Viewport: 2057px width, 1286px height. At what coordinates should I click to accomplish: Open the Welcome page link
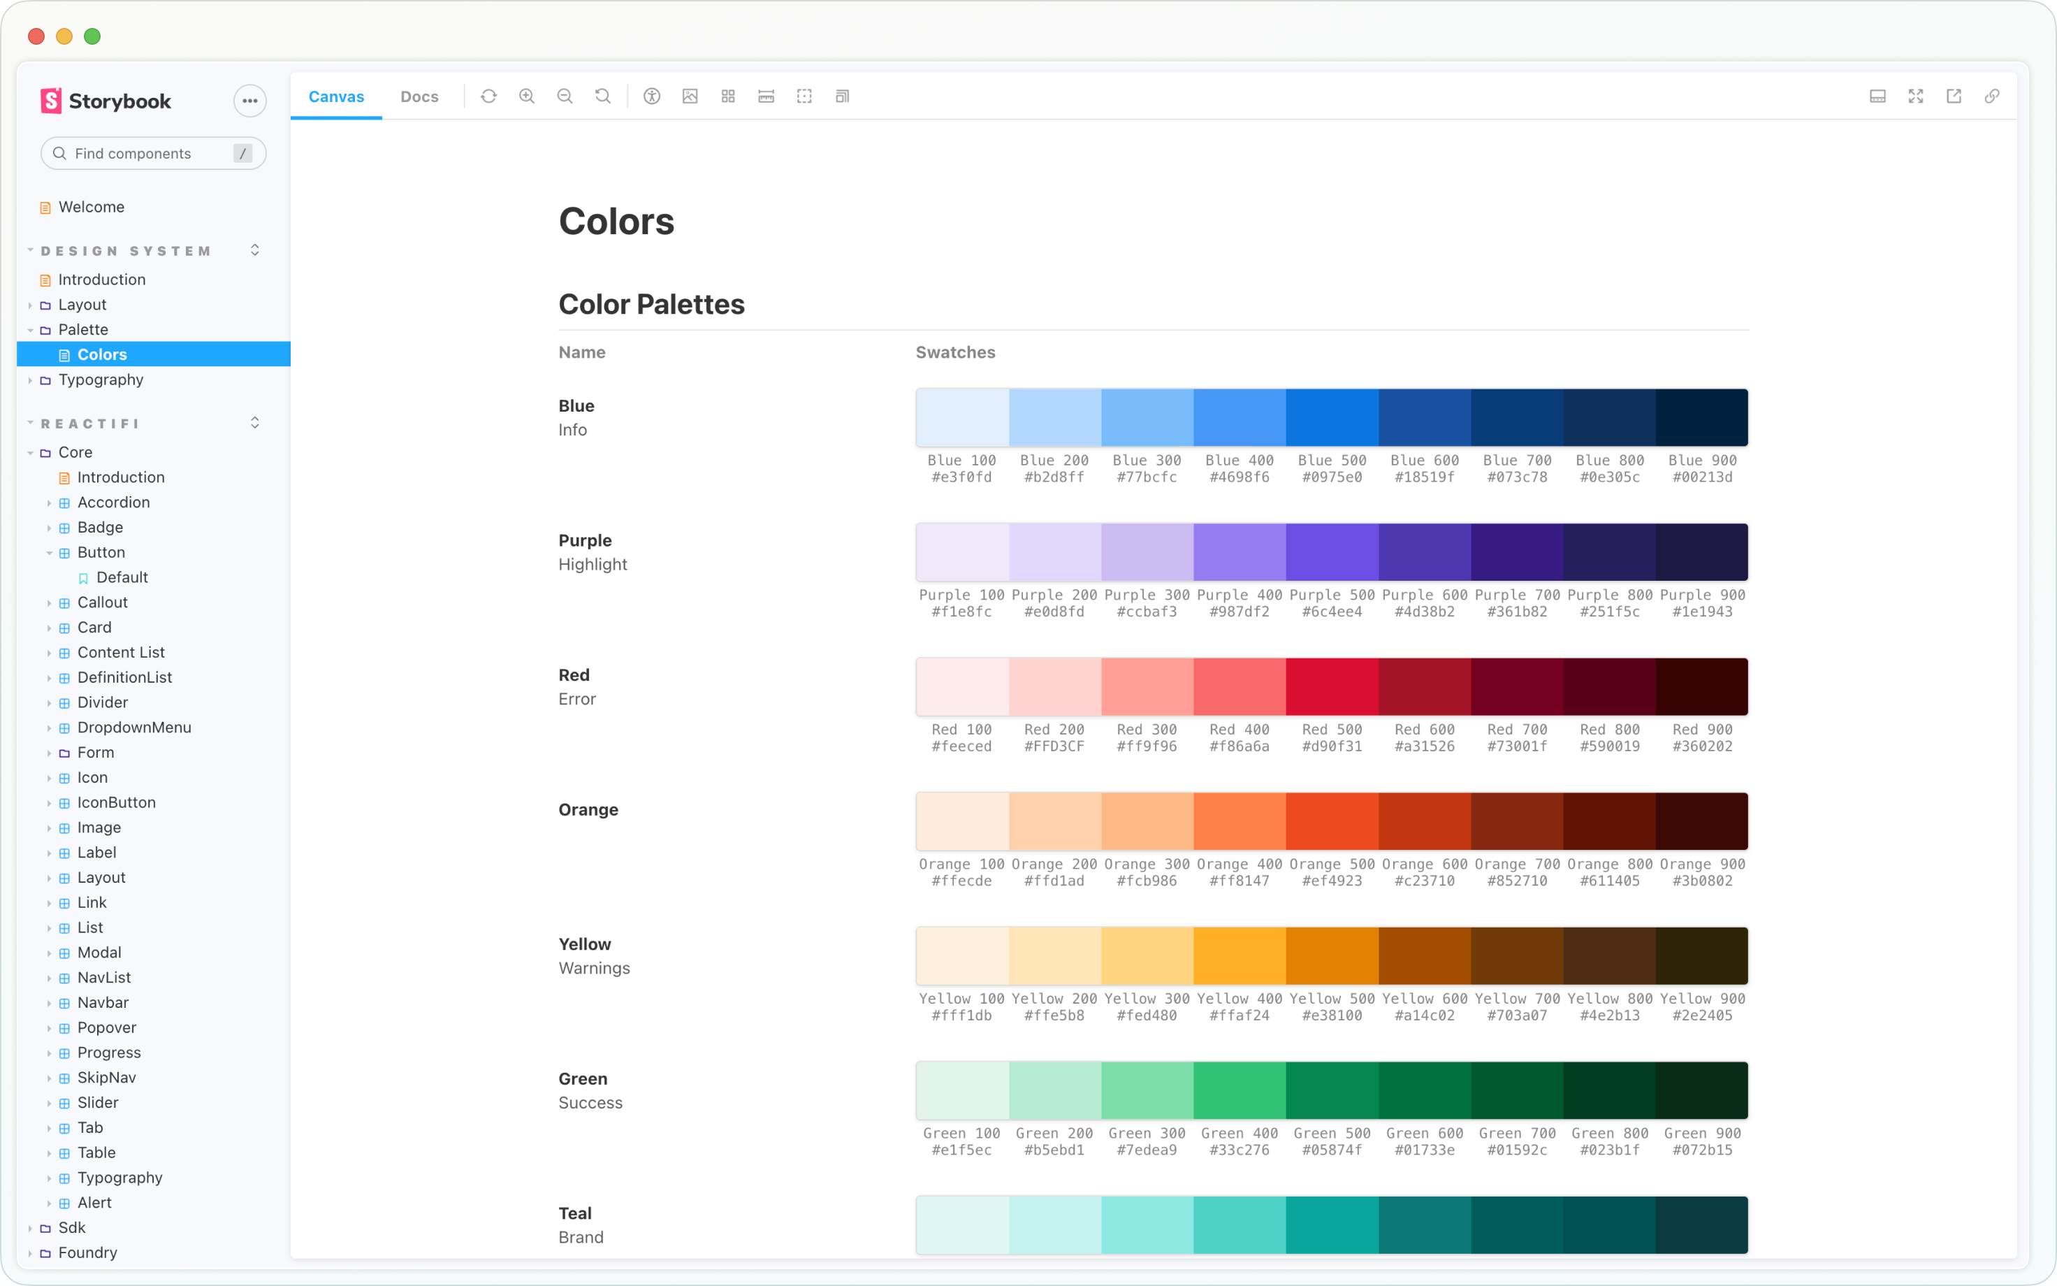coord(91,207)
